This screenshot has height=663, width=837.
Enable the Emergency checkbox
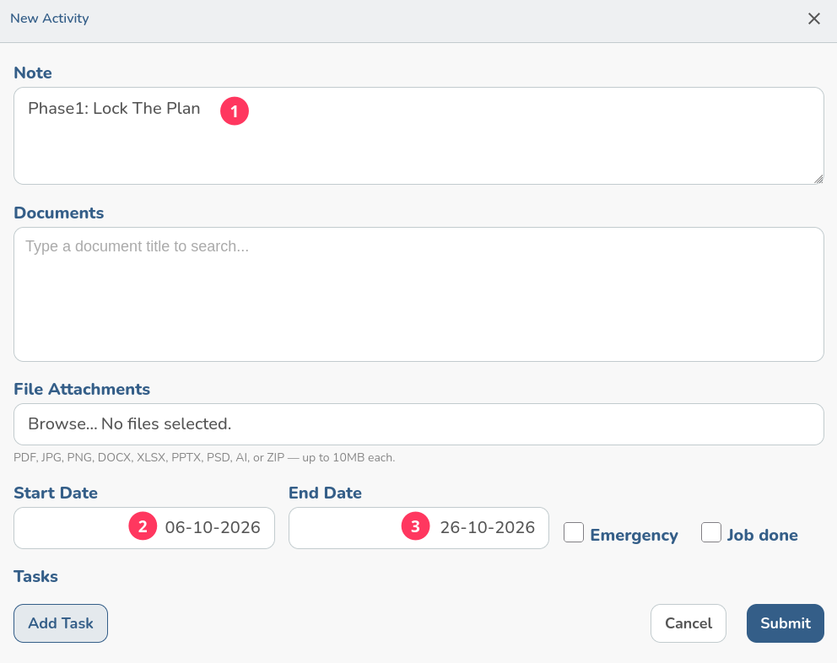coord(573,532)
